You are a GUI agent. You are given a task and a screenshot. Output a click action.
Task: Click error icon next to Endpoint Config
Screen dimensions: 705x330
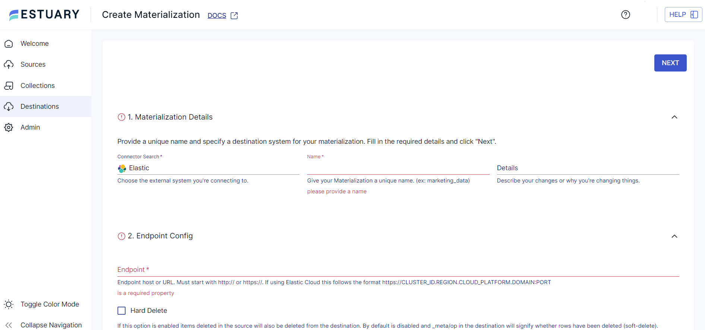click(x=121, y=236)
